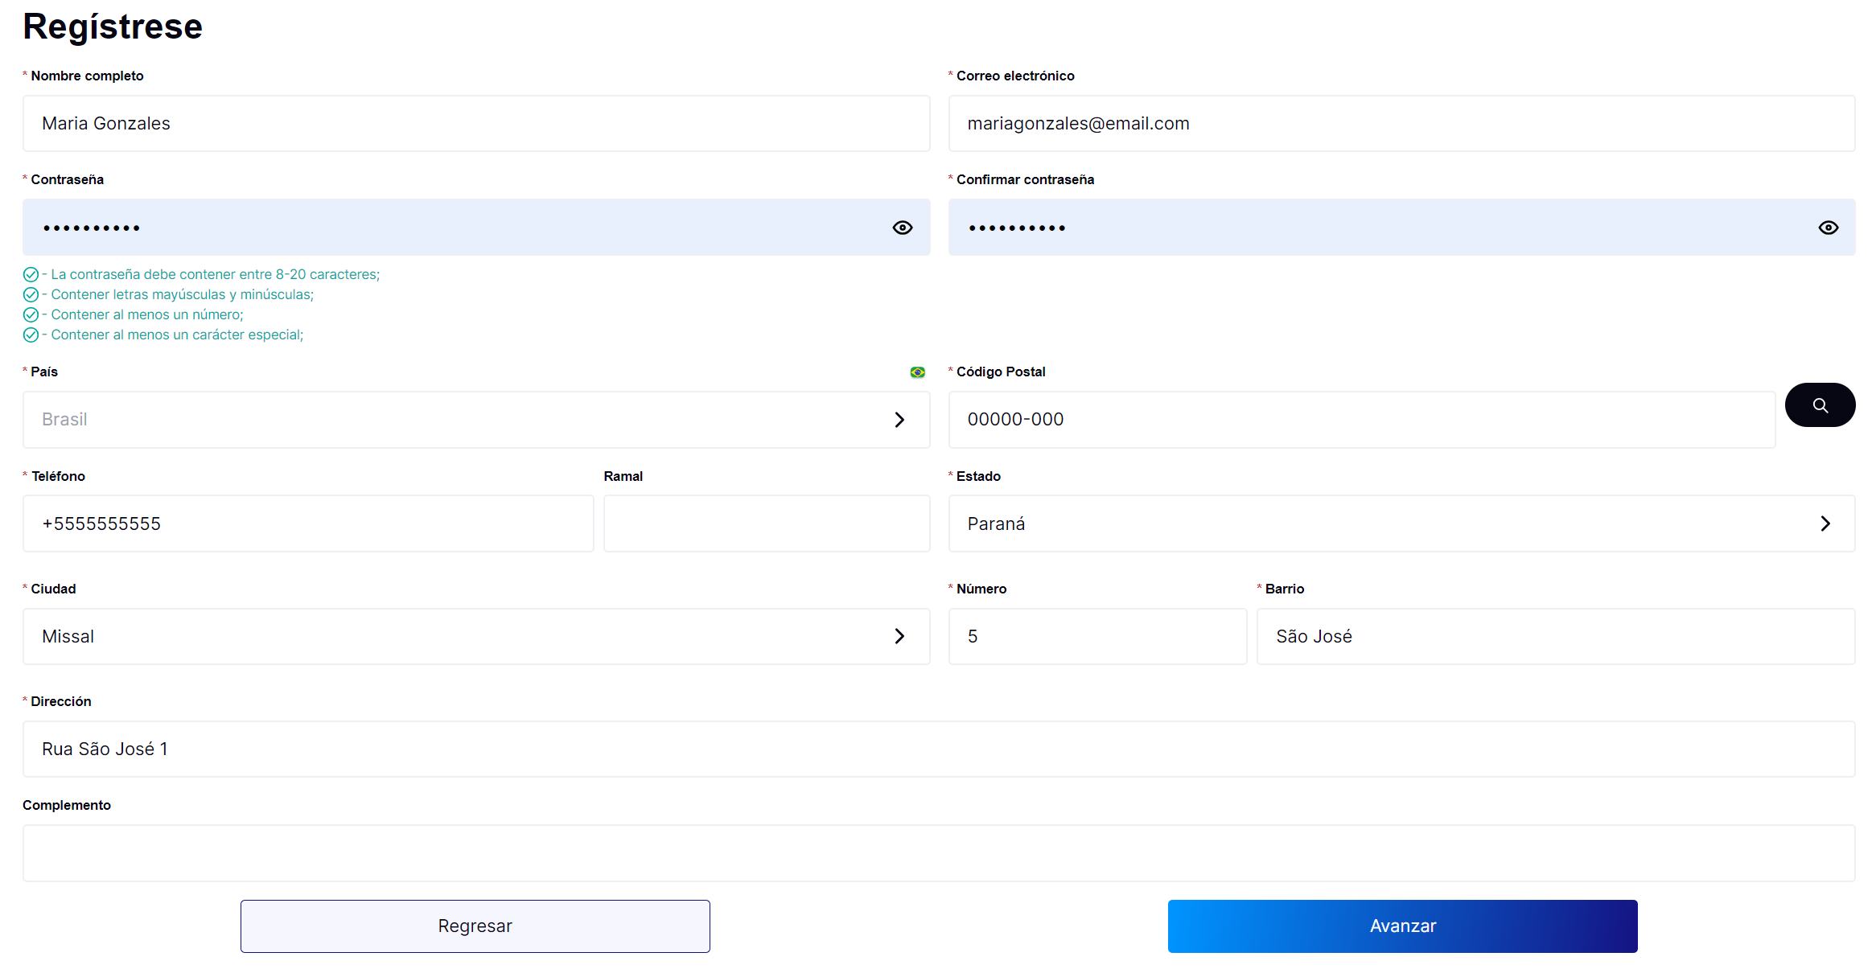The width and height of the screenshot is (1872, 969).
Task: Click the empty Ramal input field
Action: (767, 524)
